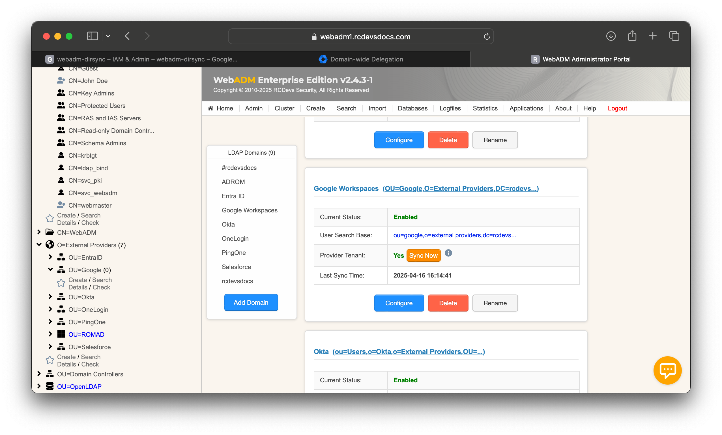
Task: Click the browser forward arrow
Action: pos(147,36)
